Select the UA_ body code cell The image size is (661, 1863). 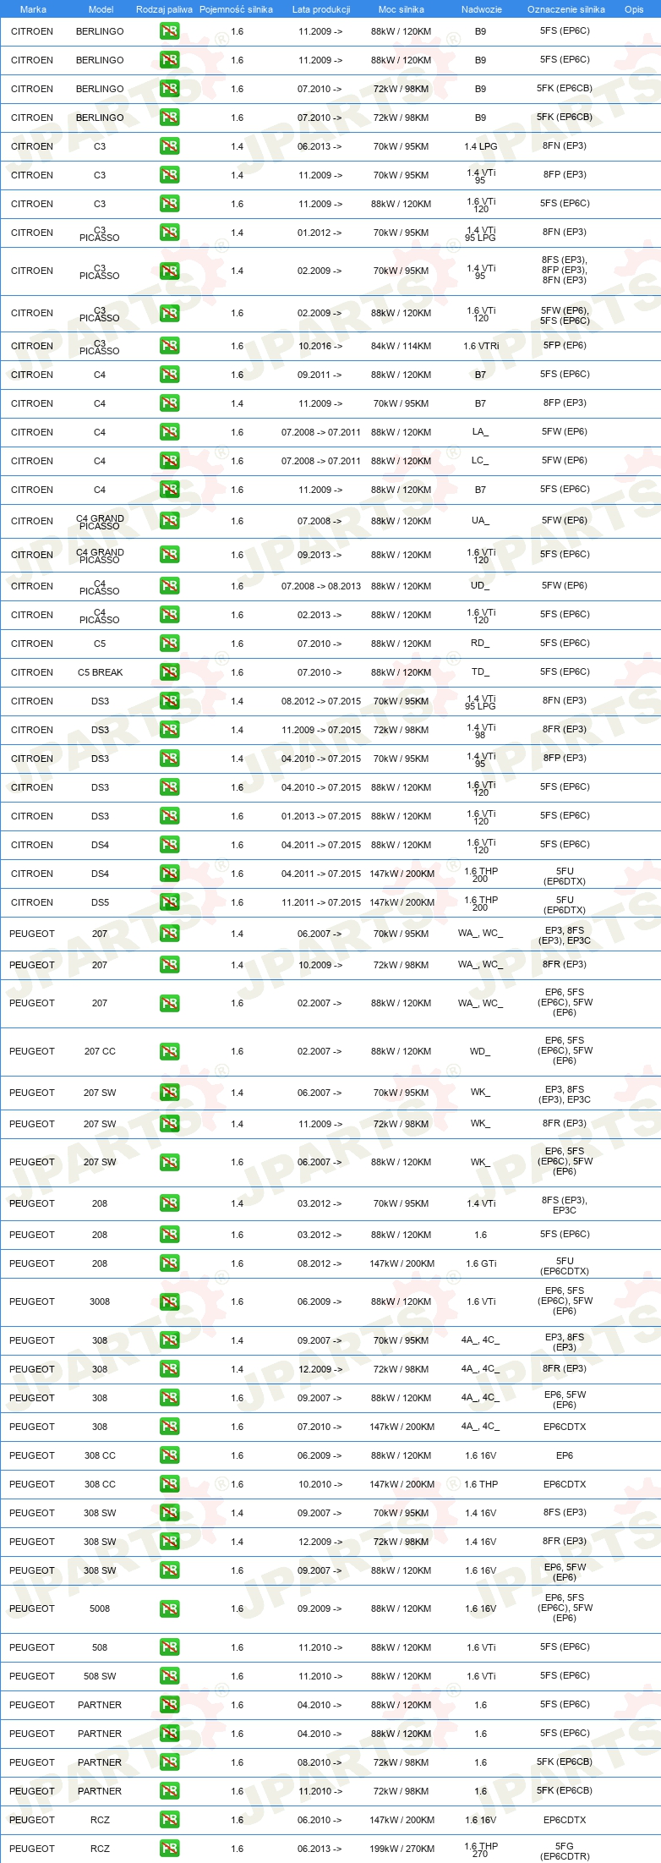480,521
